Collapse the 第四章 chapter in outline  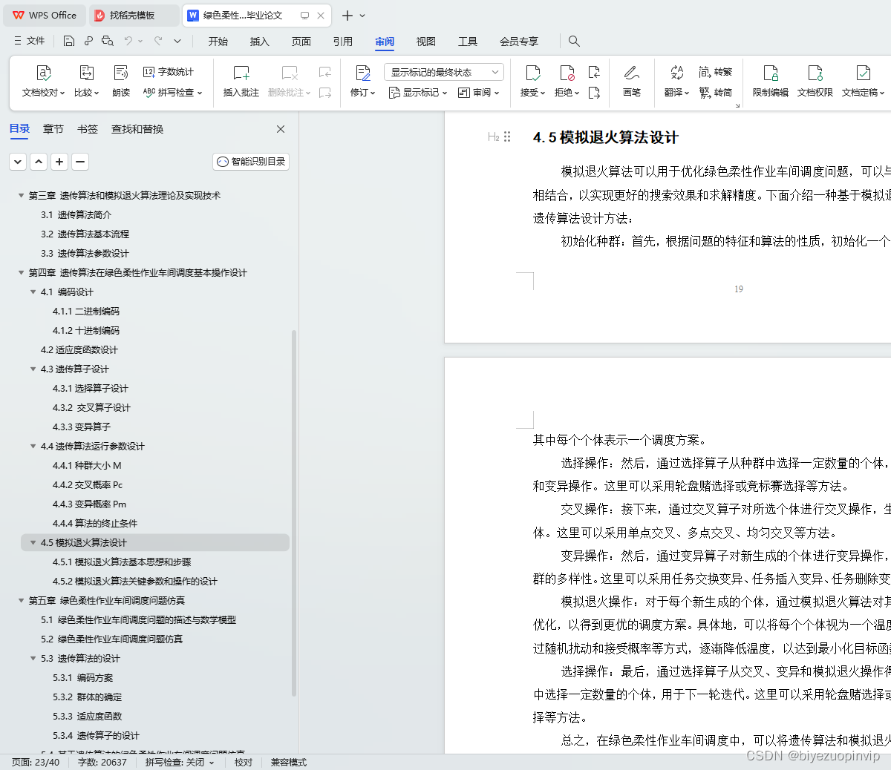pyautogui.click(x=22, y=273)
